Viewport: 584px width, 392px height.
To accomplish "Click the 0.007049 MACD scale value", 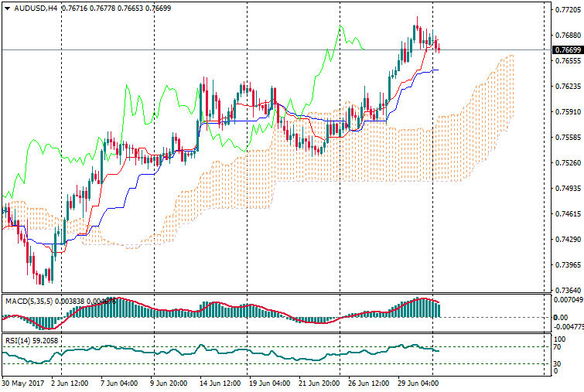I will [x=570, y=299].
